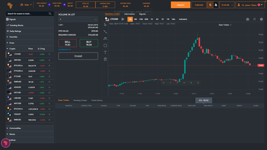Viewport: 267px width, 150px height.
Task: Toggle the favorite star for LTCUSD
Action: 49,54
